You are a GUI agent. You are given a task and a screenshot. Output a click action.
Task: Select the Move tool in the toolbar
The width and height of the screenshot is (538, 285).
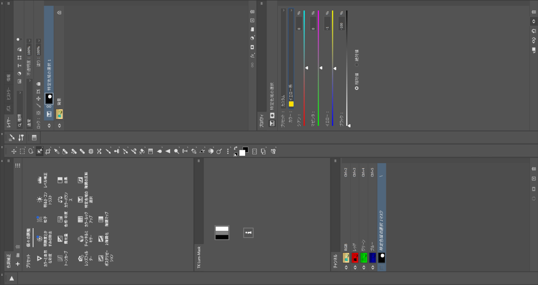(x=13, y=151)
